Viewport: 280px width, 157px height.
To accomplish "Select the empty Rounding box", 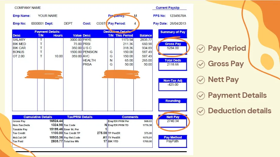I will tap(173, 105).
